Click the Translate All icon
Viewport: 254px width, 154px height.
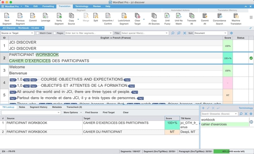pyautogui.click(x=191, y=16)
